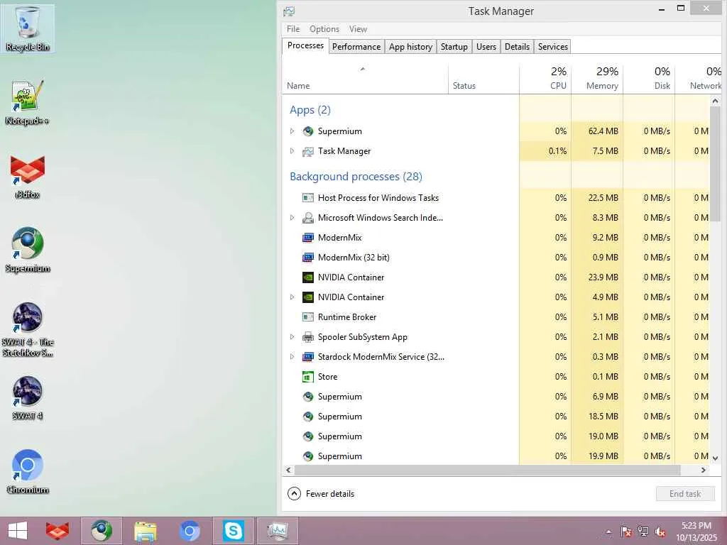727x545 pixels.
Task: Click the network tray icon
Action: tap(643, 532)
